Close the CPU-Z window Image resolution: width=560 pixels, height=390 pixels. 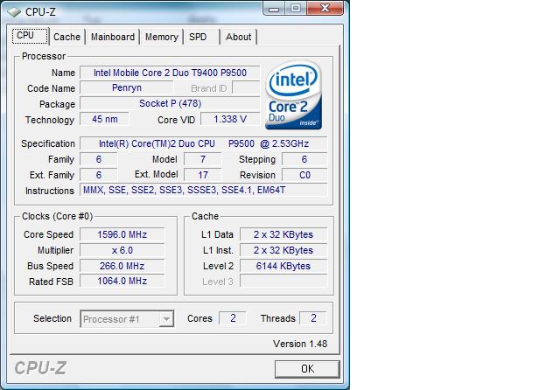[325, 10]
